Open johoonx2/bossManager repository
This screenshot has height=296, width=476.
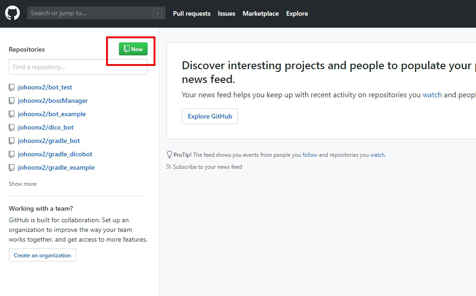point(53,101)
